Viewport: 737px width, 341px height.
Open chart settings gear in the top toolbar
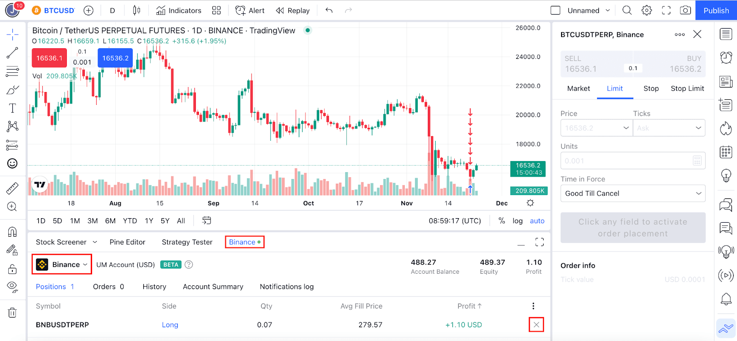647,10
